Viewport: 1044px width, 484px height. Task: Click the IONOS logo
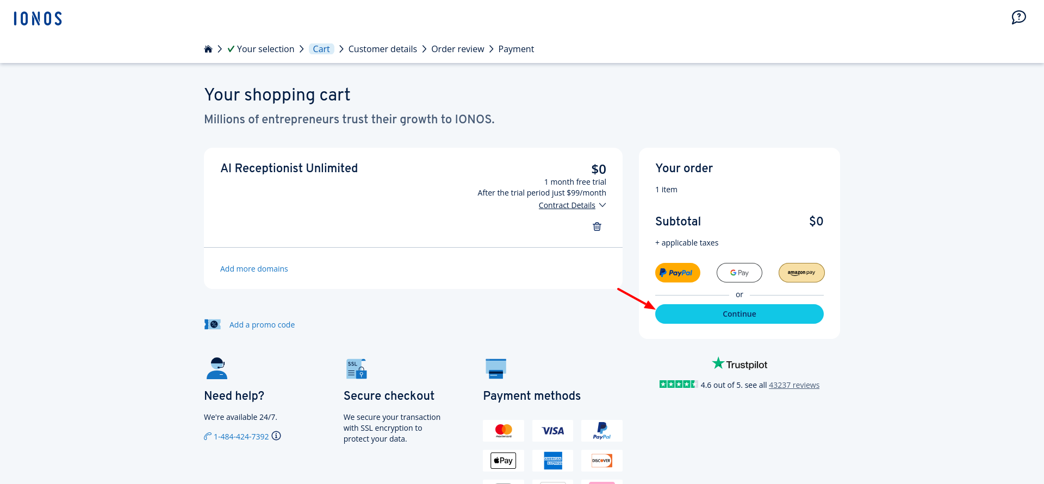[x=38, y=18]
